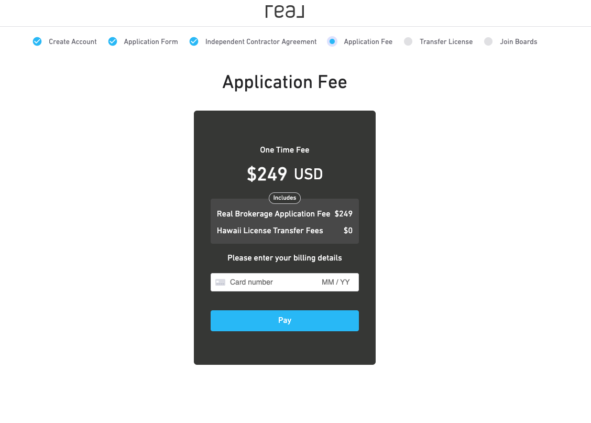The image size is (591, 423).
Task: Select the Join Boards step label
Action: click(x=519, y=41)
